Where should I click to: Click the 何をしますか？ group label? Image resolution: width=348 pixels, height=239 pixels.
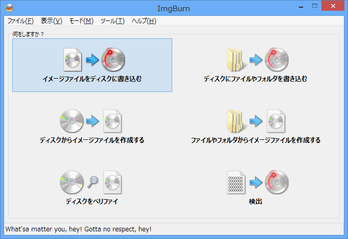point(28,34)
